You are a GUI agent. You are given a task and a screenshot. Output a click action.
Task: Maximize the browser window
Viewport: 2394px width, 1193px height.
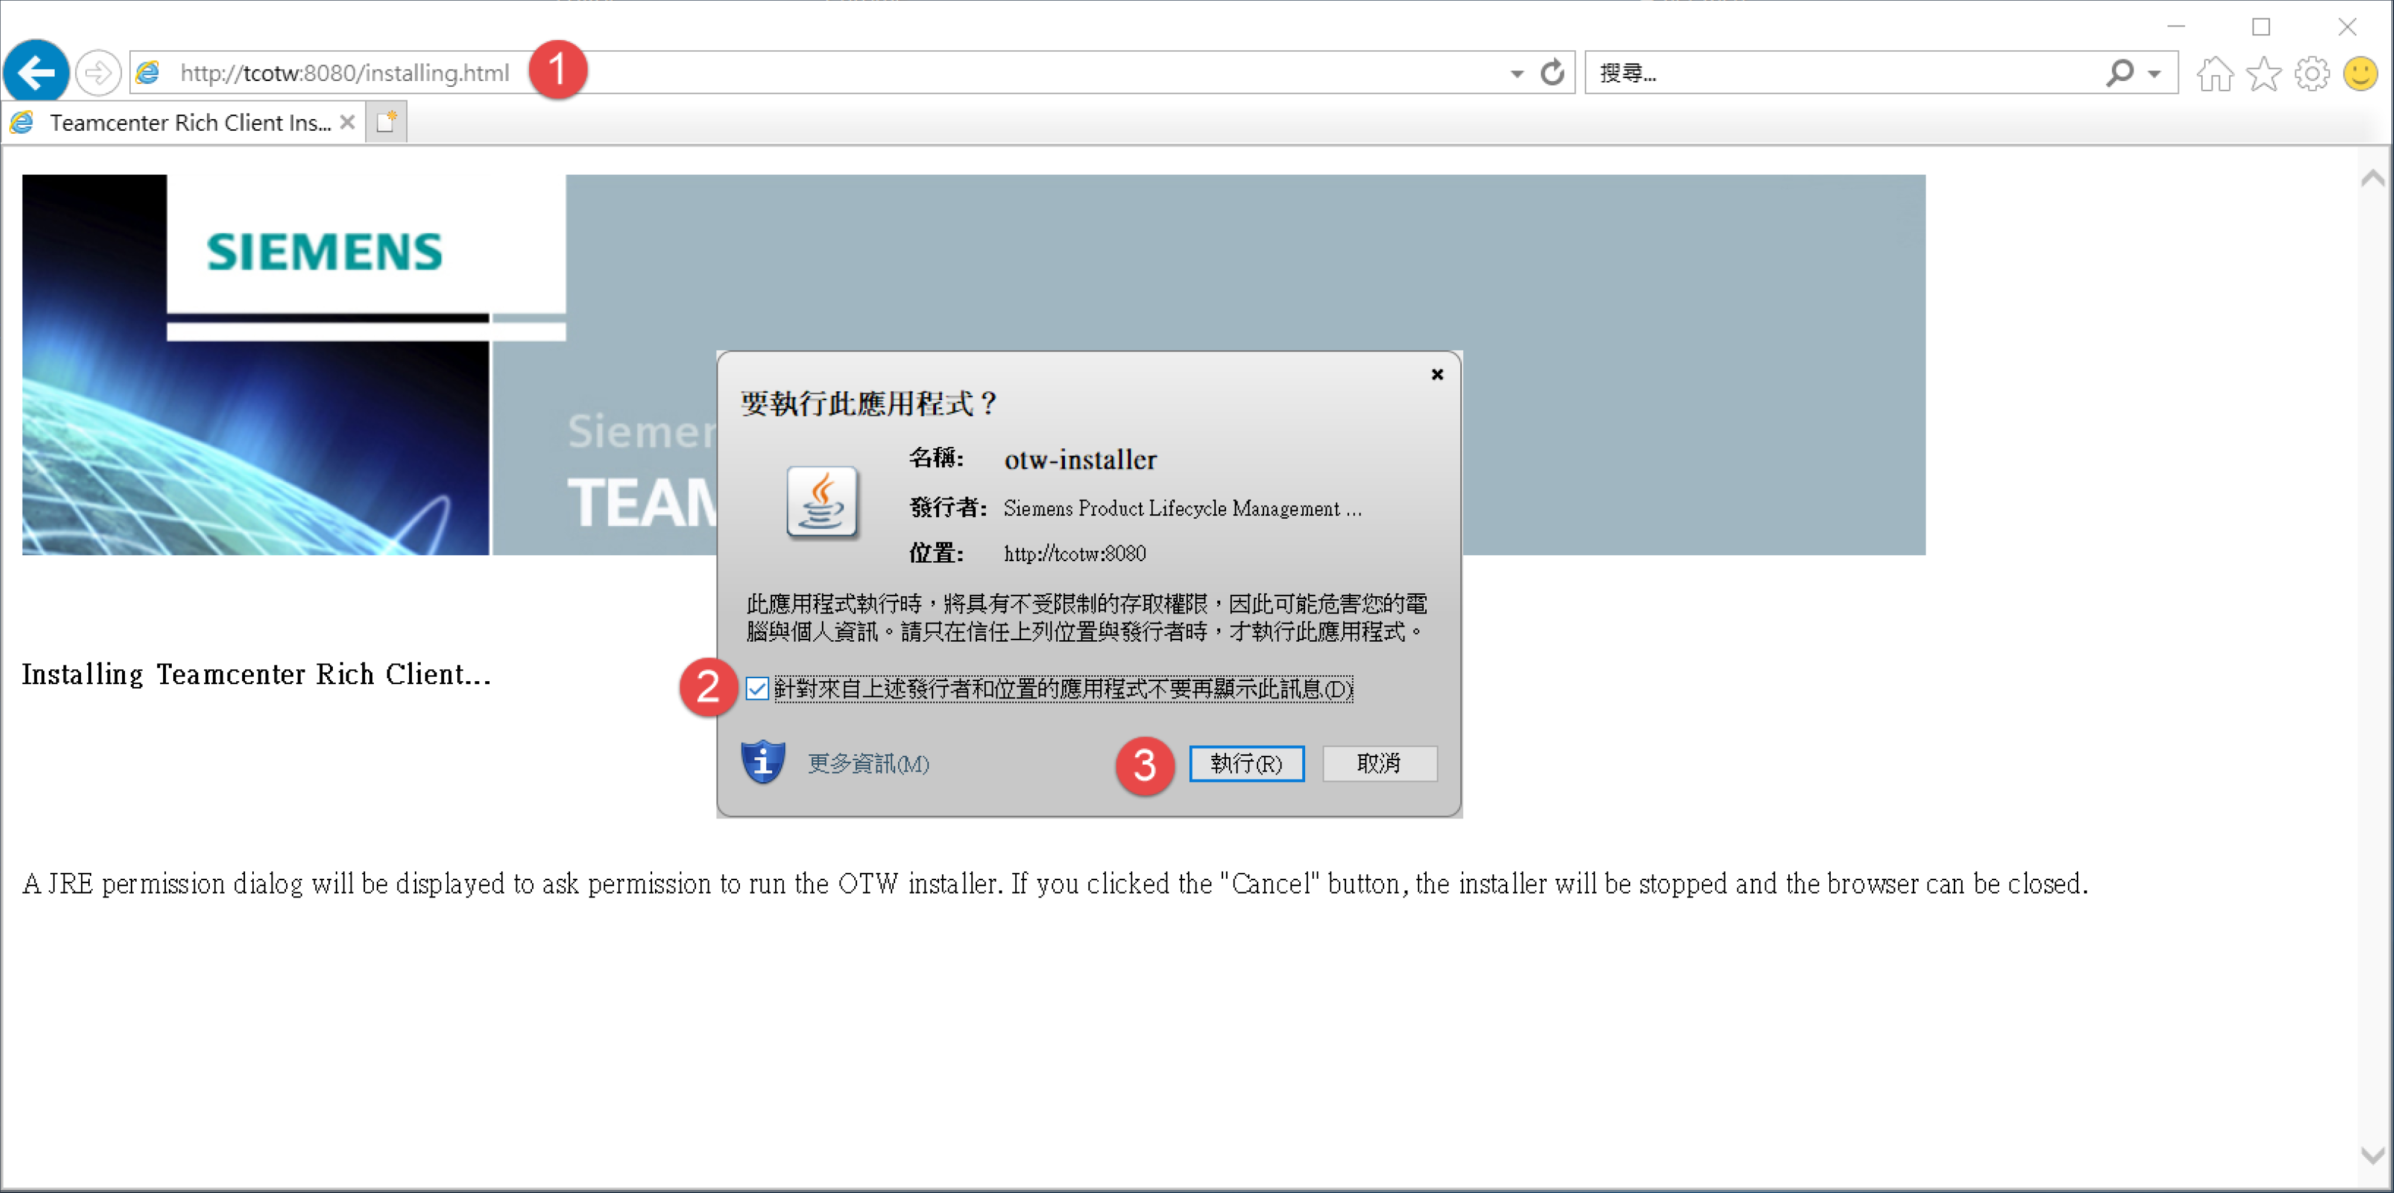[2261, 26]
